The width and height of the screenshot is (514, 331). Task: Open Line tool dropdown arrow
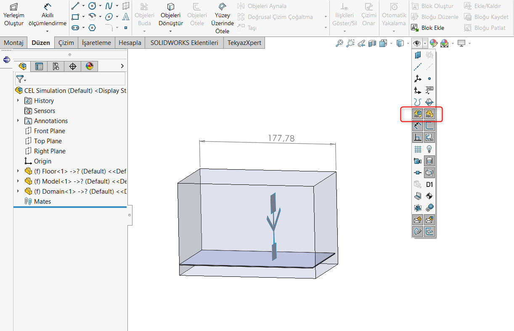[83, 6]
